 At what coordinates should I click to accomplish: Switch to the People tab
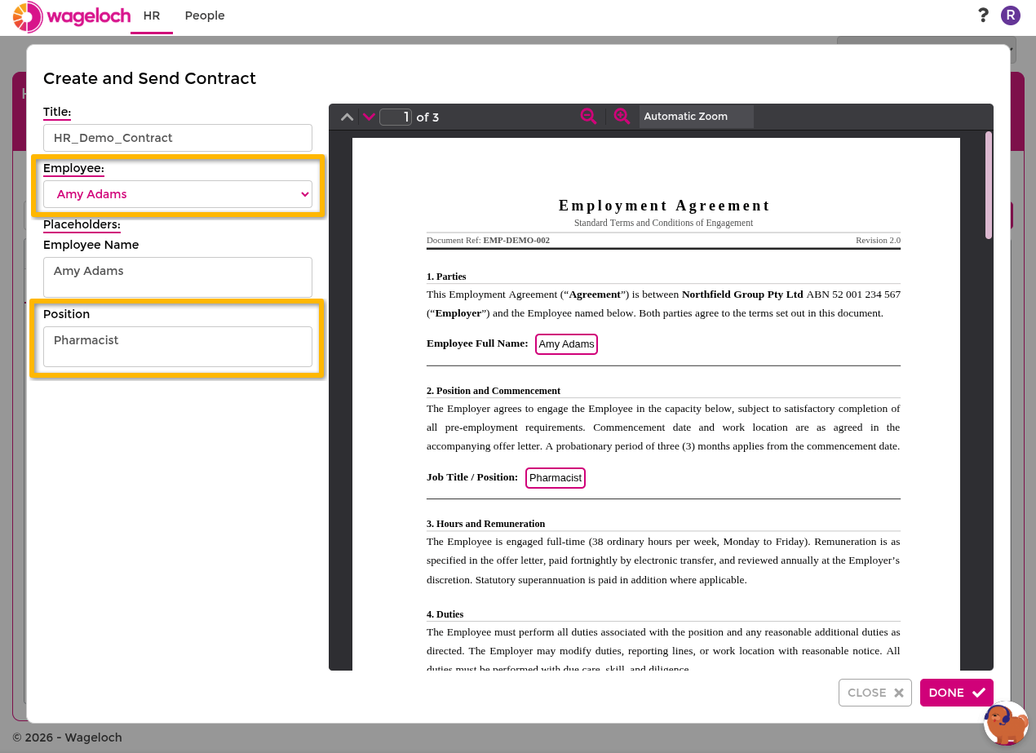[205, 16]
